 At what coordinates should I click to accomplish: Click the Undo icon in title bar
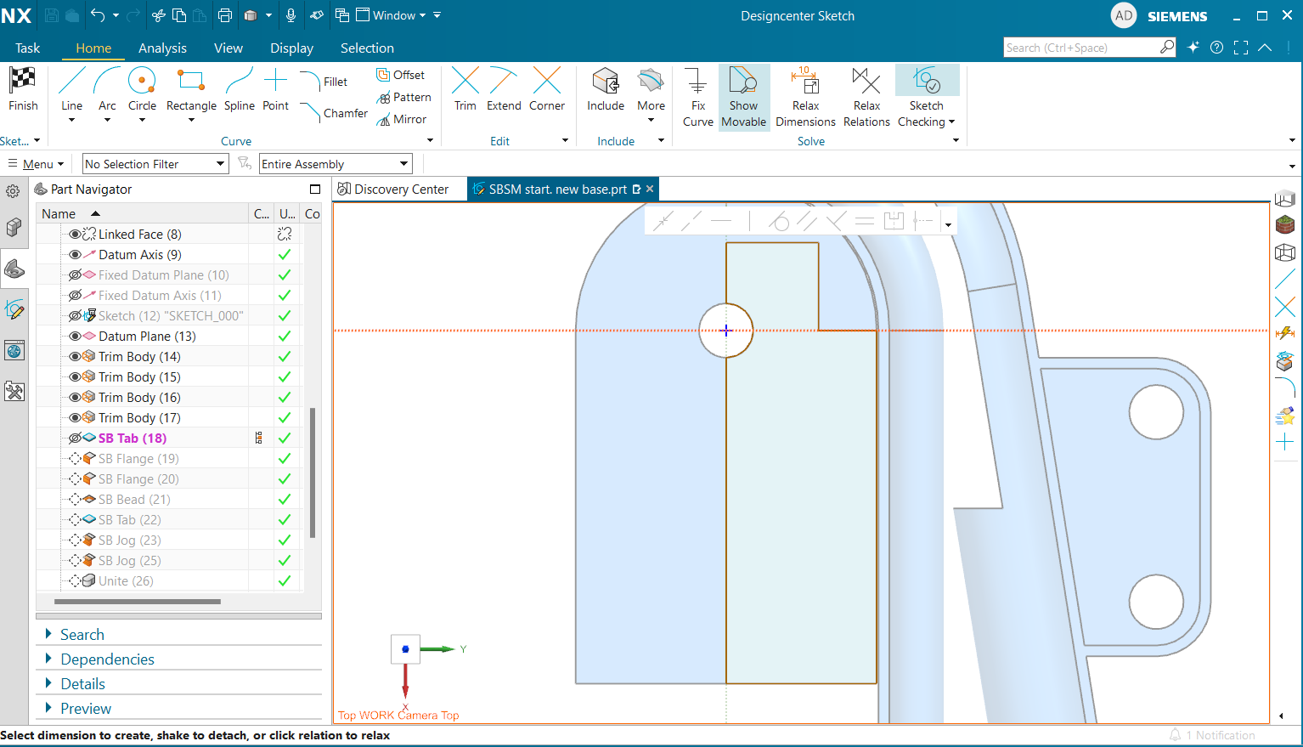coord(99,15)
